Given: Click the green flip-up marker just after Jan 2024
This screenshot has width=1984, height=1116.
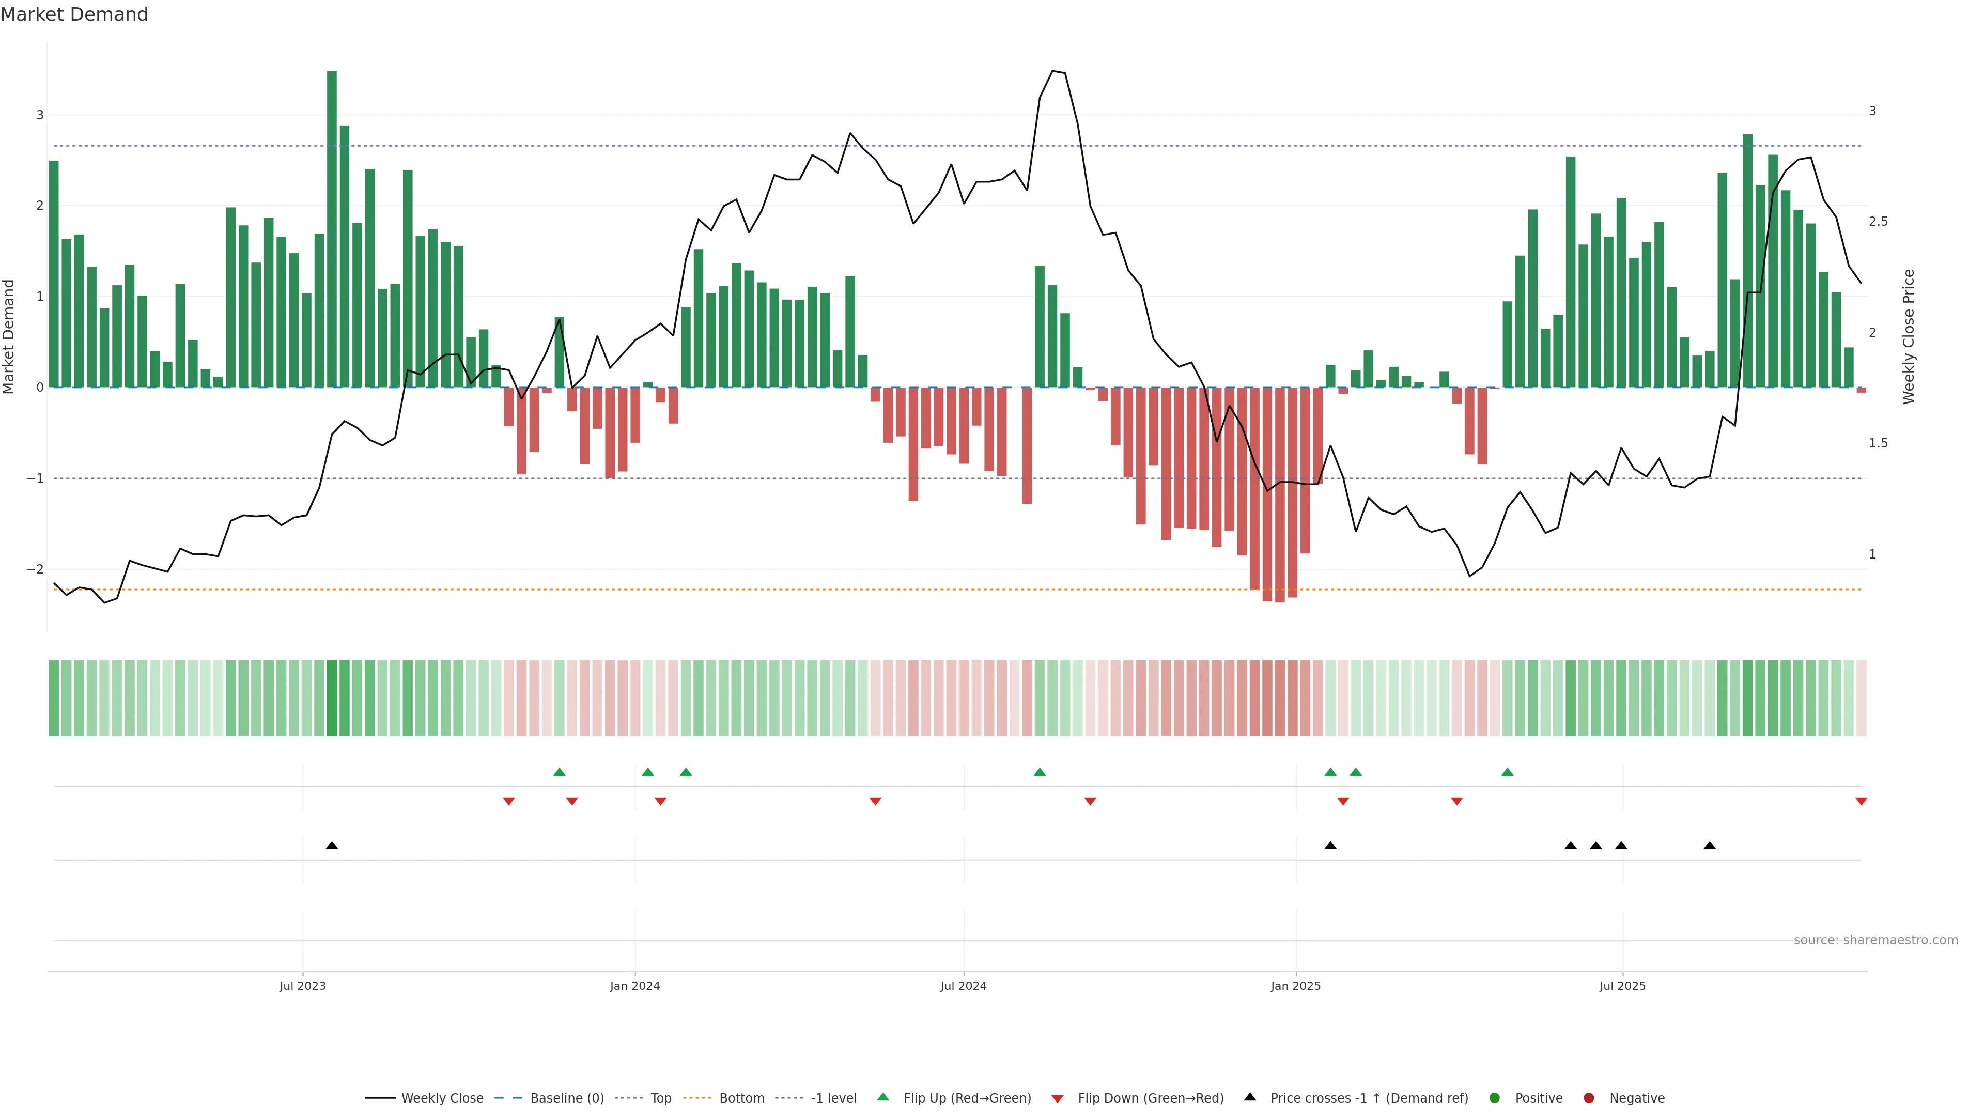Looking at the screenshot, I should pyautogui.click(x=648, y=772).
